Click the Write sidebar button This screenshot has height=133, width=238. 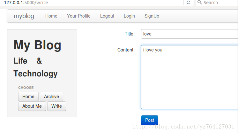click(x=56, y=106)
